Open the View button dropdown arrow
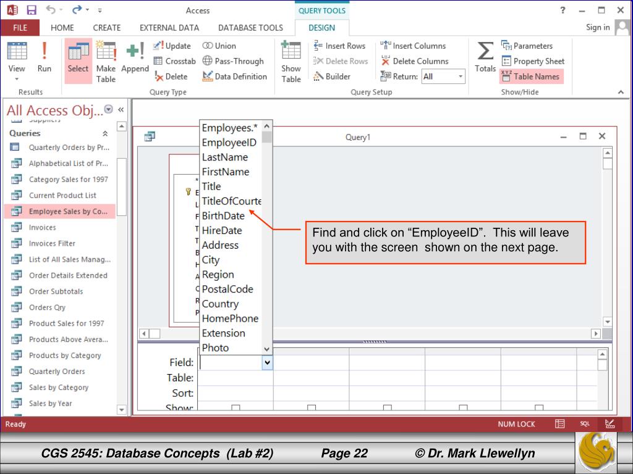Screen dimensions: 633x474 pyautogui.click(x=17, y=79)
